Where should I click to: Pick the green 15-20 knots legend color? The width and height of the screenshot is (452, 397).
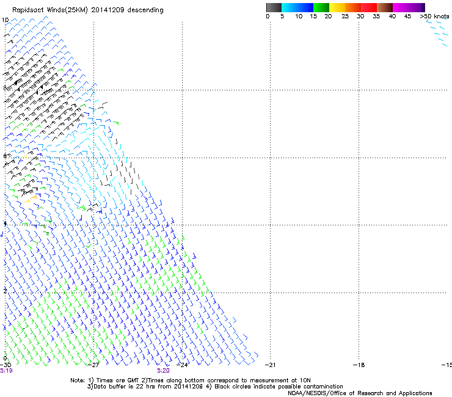click(321, 7)
